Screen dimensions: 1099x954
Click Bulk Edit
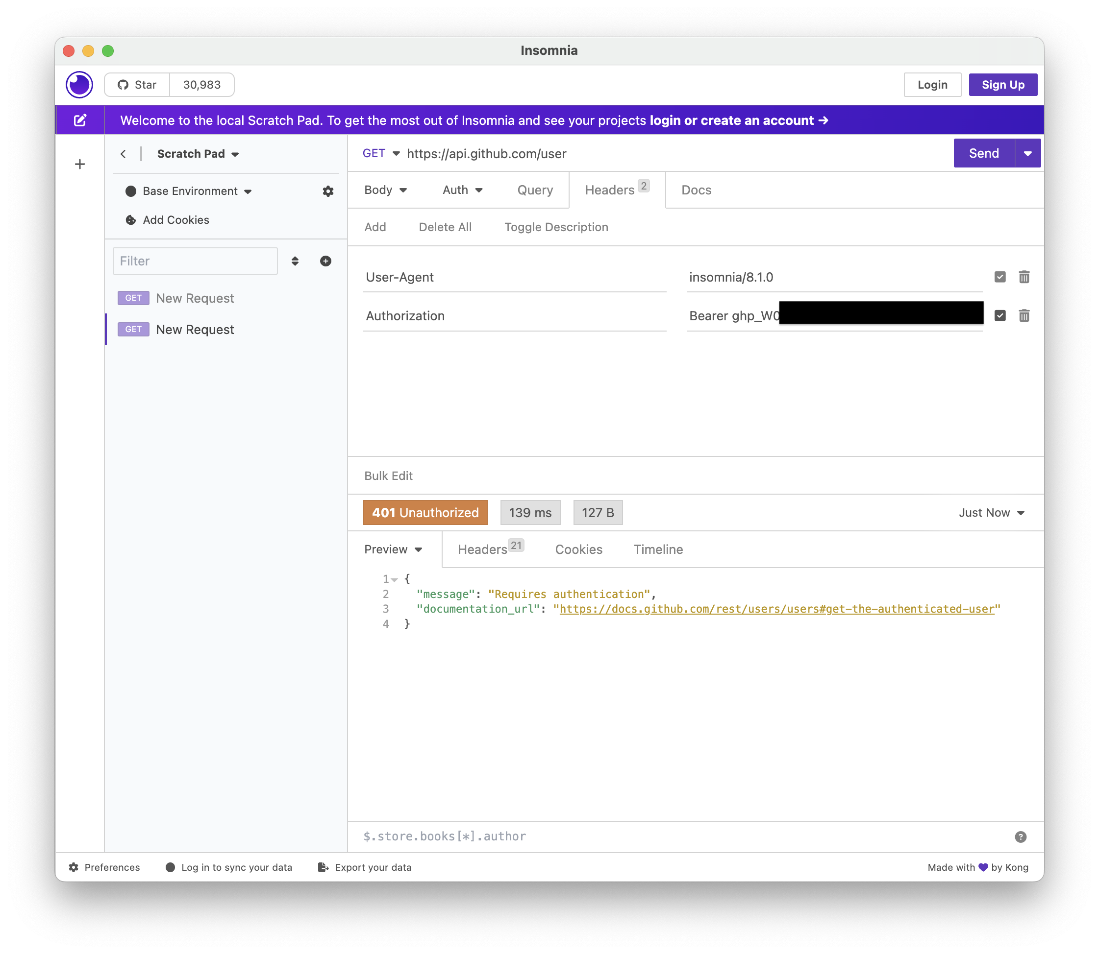click(x=388, y=476)
